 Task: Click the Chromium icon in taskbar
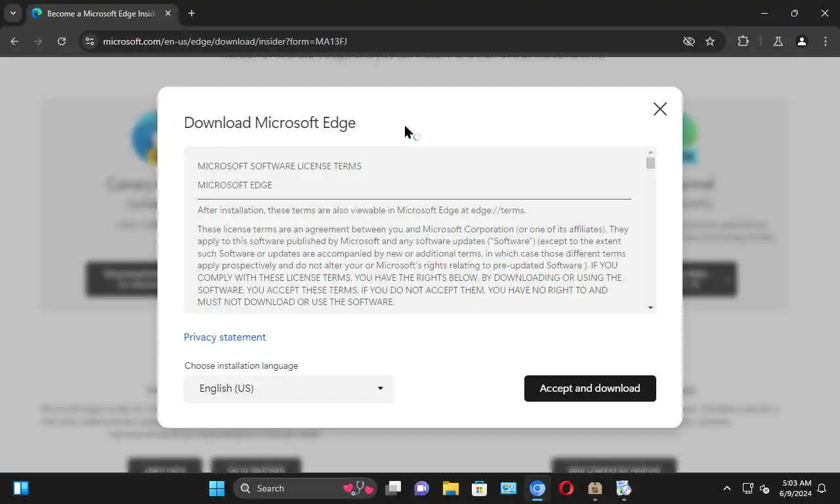coord(537,488)
